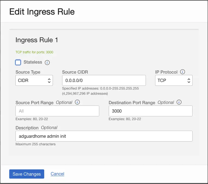
Task: Open the Source Type dropdown showing CIDR
Action: 34,81
